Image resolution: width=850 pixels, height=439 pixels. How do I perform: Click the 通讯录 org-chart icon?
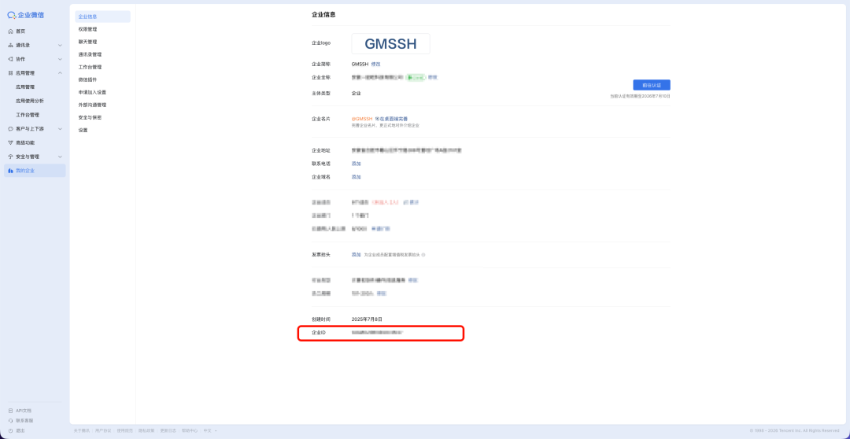point(10,45)
